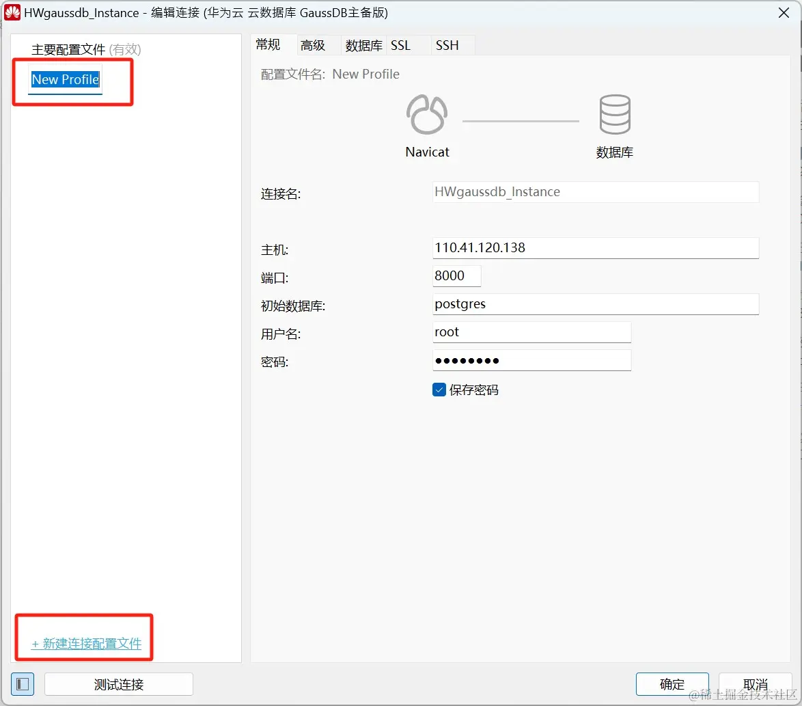The image size is (802, 706).
Task: Confirm with the 确定 button
Action: tap(672, 684)
